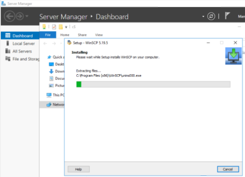Viewport: 245px width, 177px height.
Task: Open the Manage menu in Server Manager
Action: coord(242,16)
